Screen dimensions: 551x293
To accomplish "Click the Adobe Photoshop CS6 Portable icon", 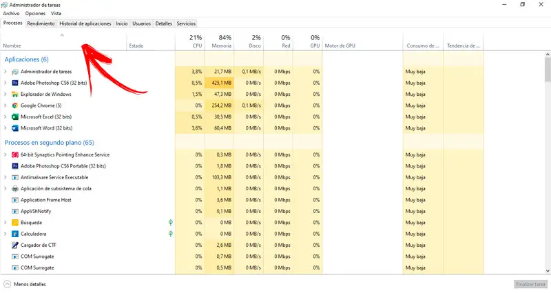I will [x=15, y=166].
